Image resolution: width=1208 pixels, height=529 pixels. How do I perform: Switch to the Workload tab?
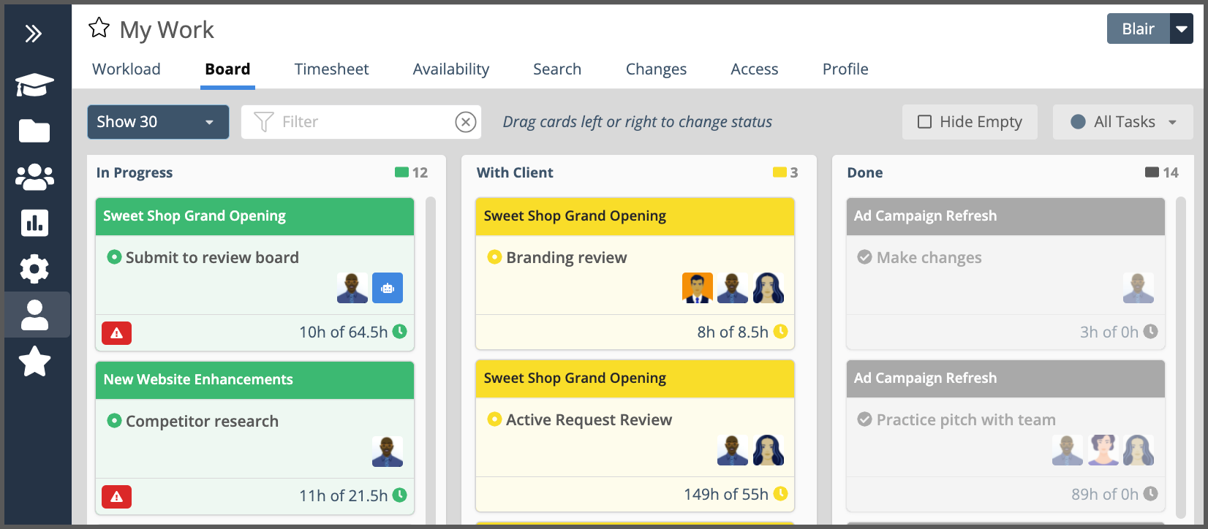coord(127,69)
